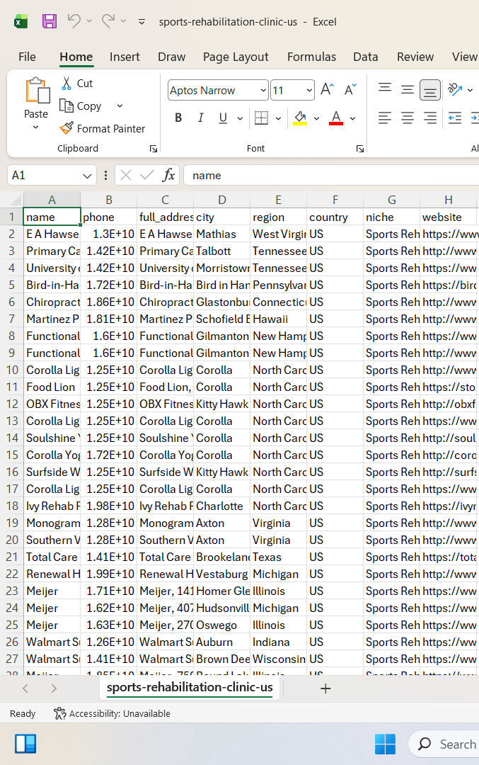Open the File menu
Image resolution: width=479 pixels, height=765 pixels.
(x=28, y=57)
